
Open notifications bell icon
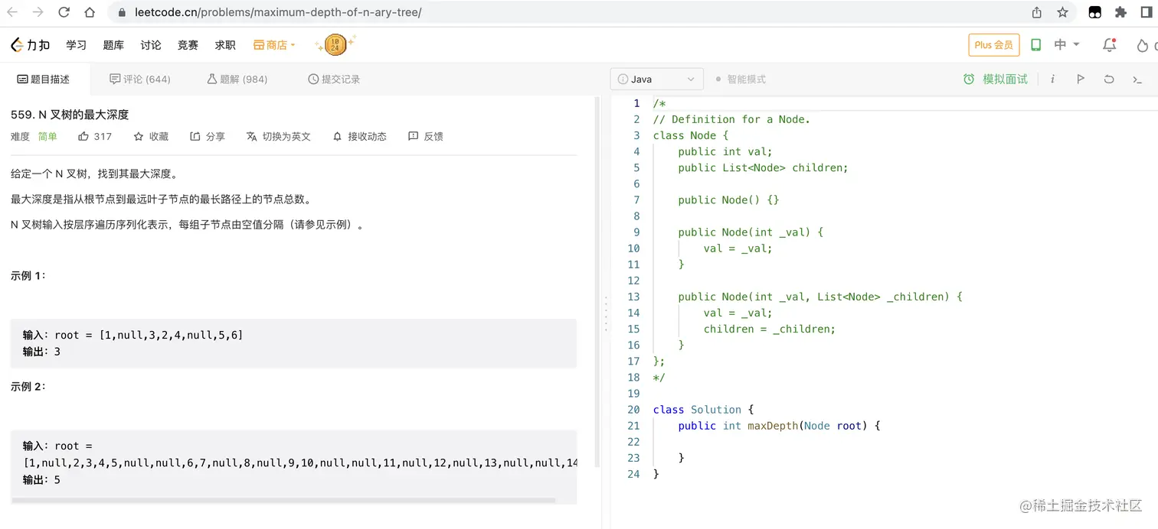pyautogui.click(x=1109, y=45)
